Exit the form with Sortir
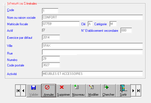The image size is (151, 103). coord(123,91)
